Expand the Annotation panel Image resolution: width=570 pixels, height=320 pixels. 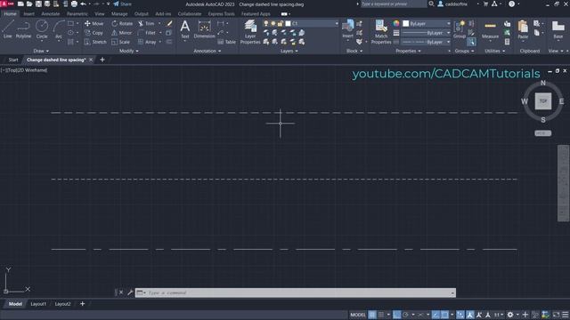(208, 52)
